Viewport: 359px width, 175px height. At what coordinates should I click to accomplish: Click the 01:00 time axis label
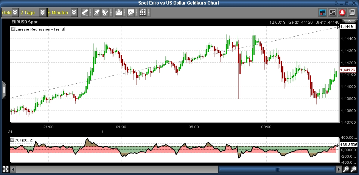[121, 127]
